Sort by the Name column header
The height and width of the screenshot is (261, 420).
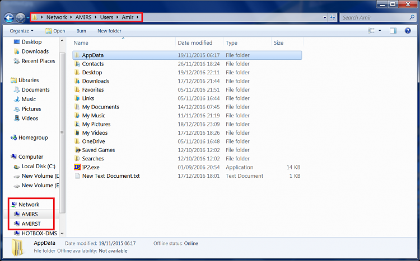coord(81,43)
